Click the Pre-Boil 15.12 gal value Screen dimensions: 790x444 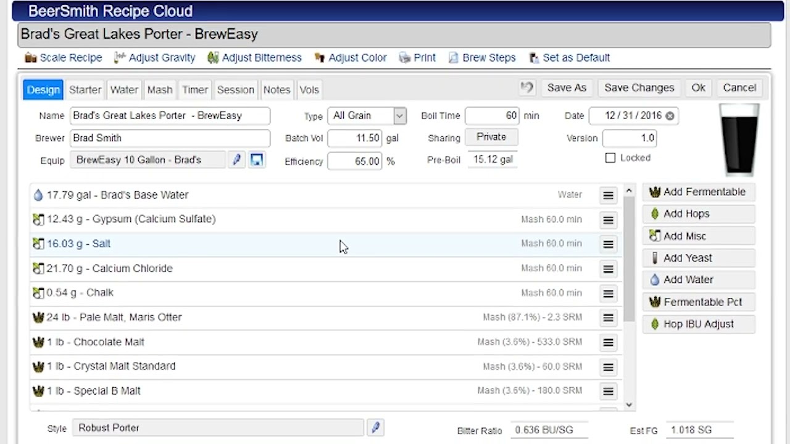[x=493, y=159]
